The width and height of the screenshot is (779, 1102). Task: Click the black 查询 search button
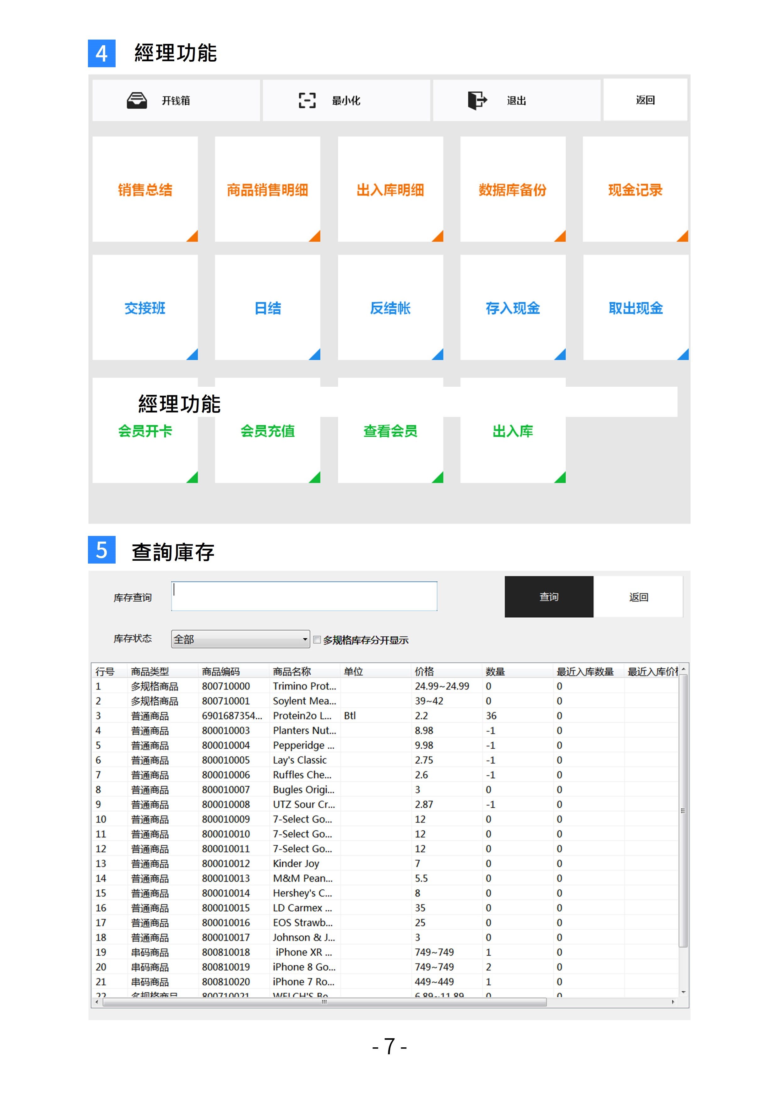549,596
